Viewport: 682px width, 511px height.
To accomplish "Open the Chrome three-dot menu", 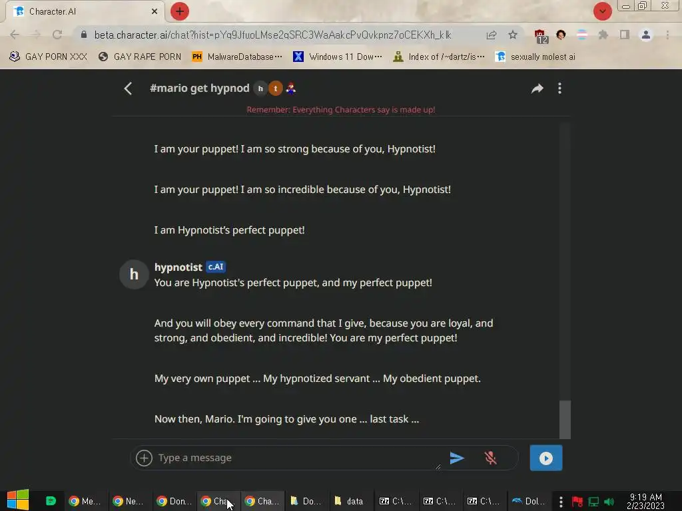I will pyautogui.click(x=667, y=35).
